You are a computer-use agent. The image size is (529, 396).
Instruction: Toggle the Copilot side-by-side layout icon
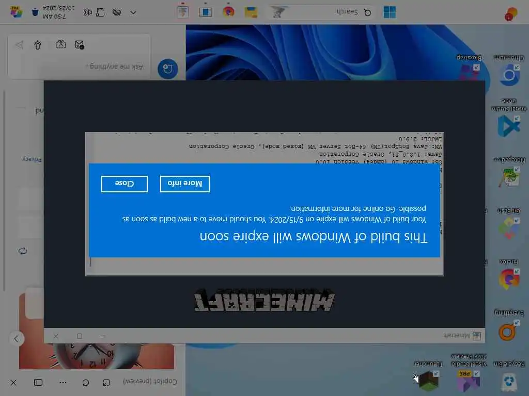coord(38,383)
